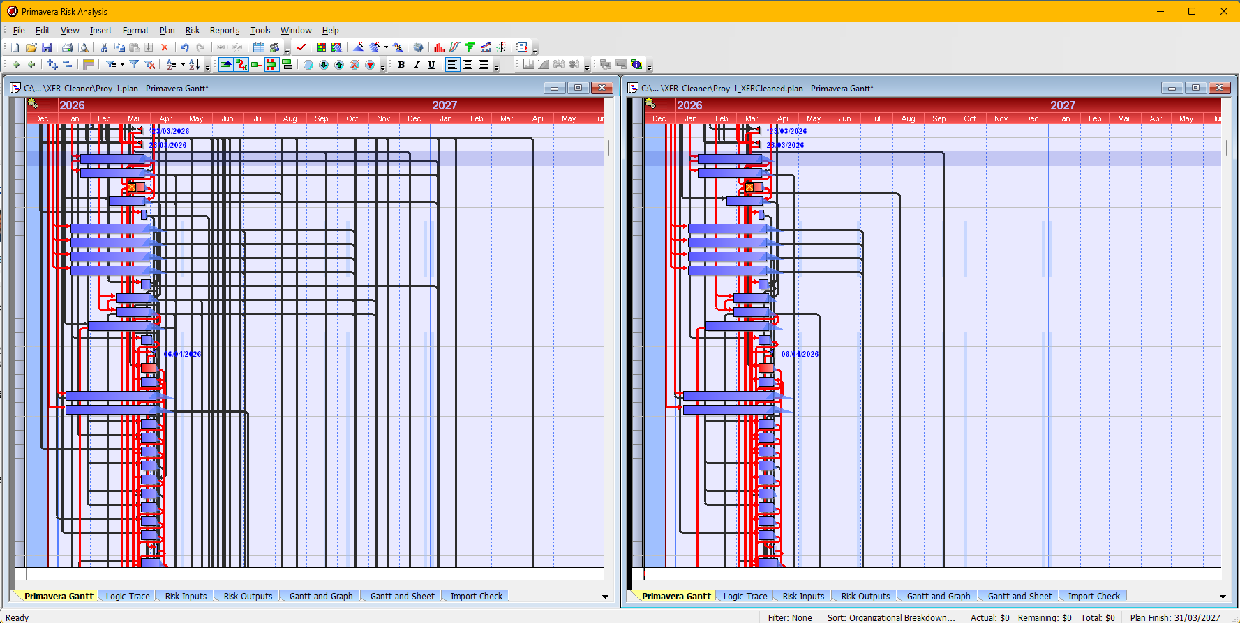1240x623 pixels.
Task: Open the risk templates dropdown arrow
Action: [x=386, y=47]
